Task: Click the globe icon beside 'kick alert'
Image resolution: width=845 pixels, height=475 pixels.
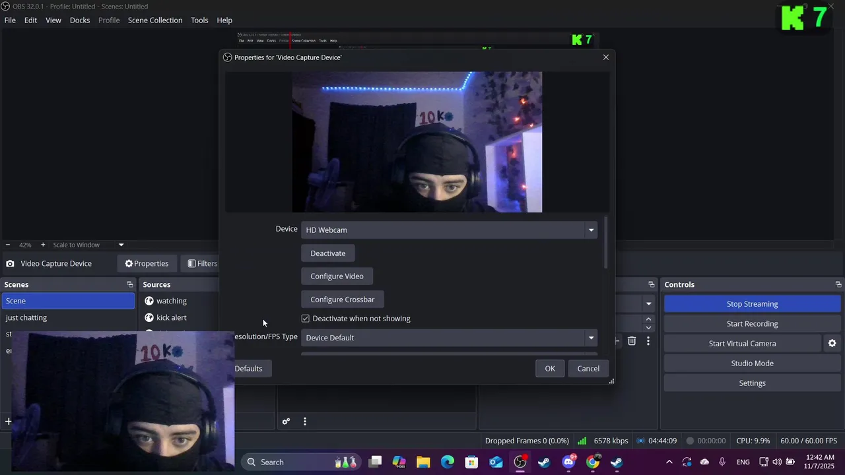Action: click(149, 317)
